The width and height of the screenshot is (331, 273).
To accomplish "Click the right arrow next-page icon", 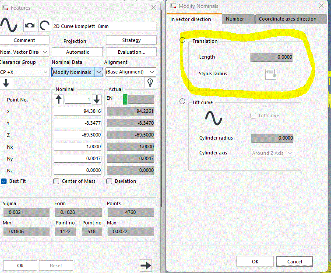I will [x=145, y=265].
